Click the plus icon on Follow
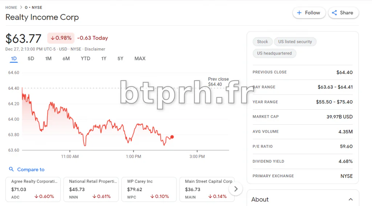Viewport: 372px width, 206px height. tap(299, 13)
